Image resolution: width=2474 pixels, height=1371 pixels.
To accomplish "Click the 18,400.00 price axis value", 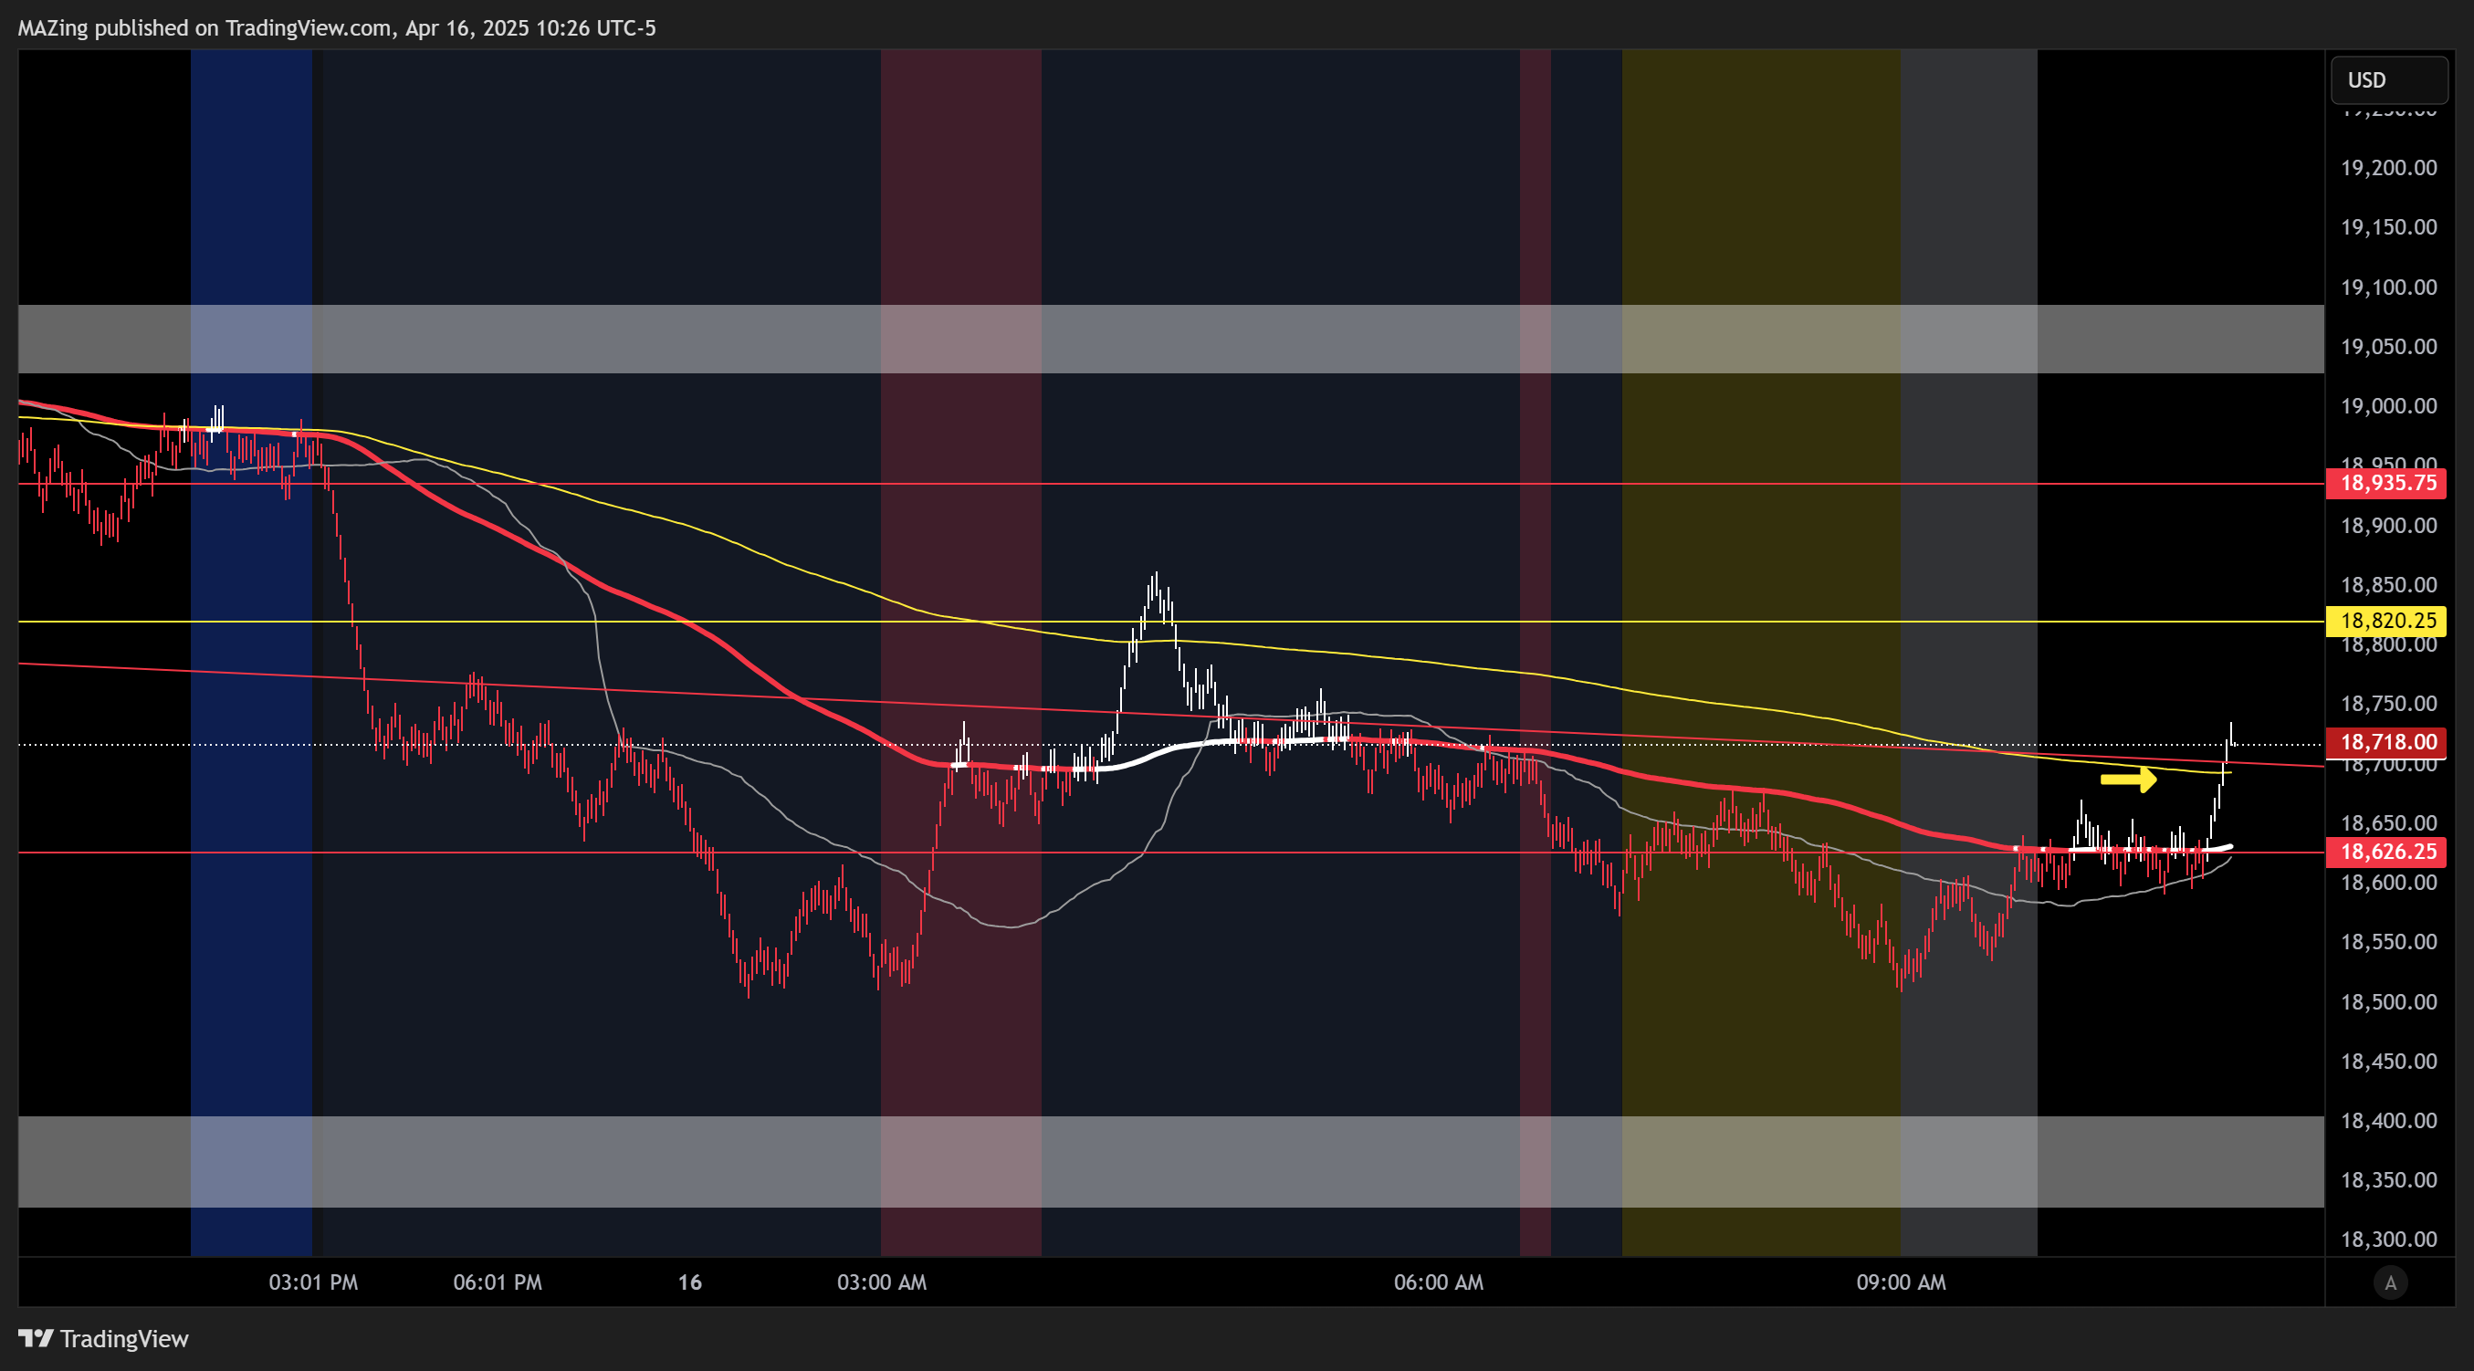I will click(x=2388, y=1122).
